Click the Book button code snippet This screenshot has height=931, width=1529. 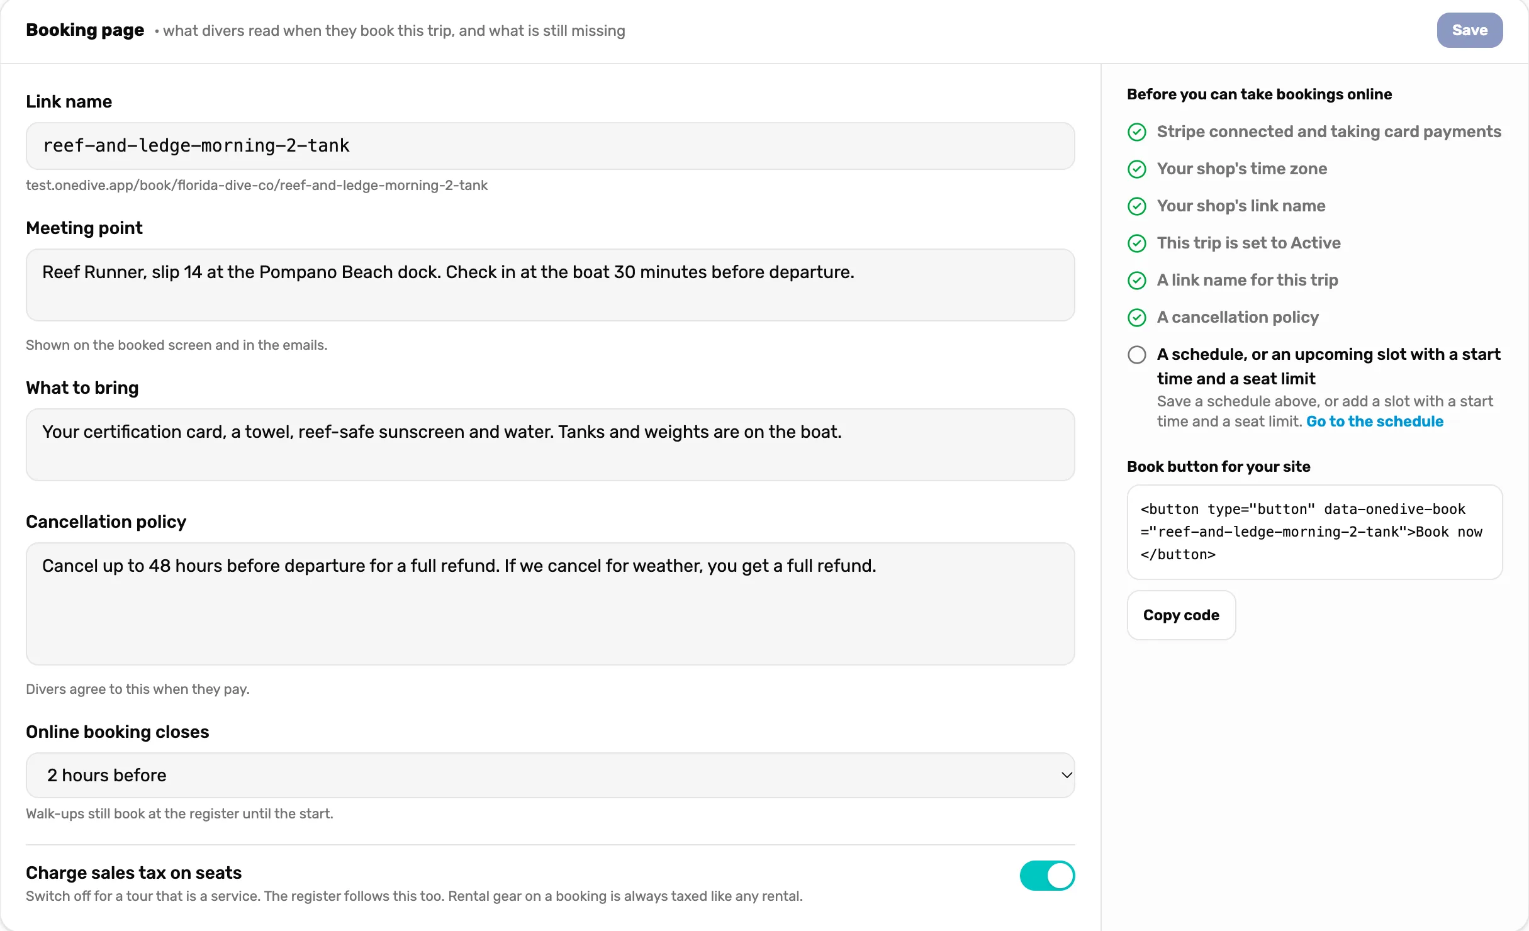coord(1314,532)
